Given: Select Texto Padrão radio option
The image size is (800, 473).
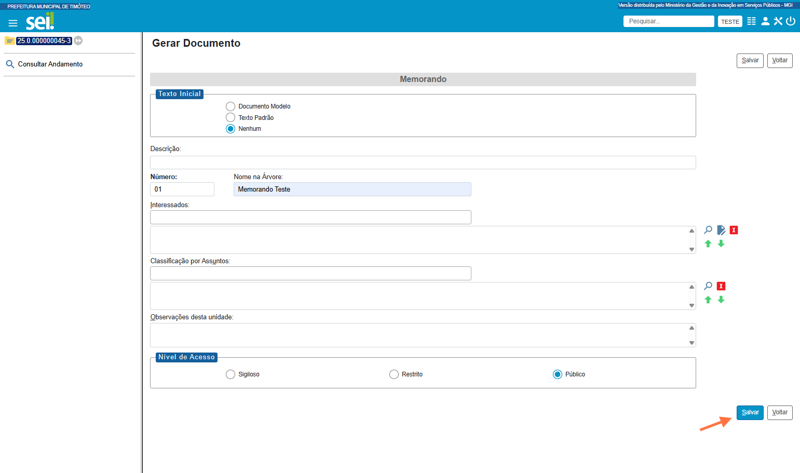Looking at the screenshot, I should click(x=230, y=117).
